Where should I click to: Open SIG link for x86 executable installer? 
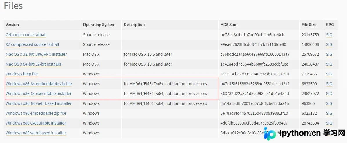329,123
